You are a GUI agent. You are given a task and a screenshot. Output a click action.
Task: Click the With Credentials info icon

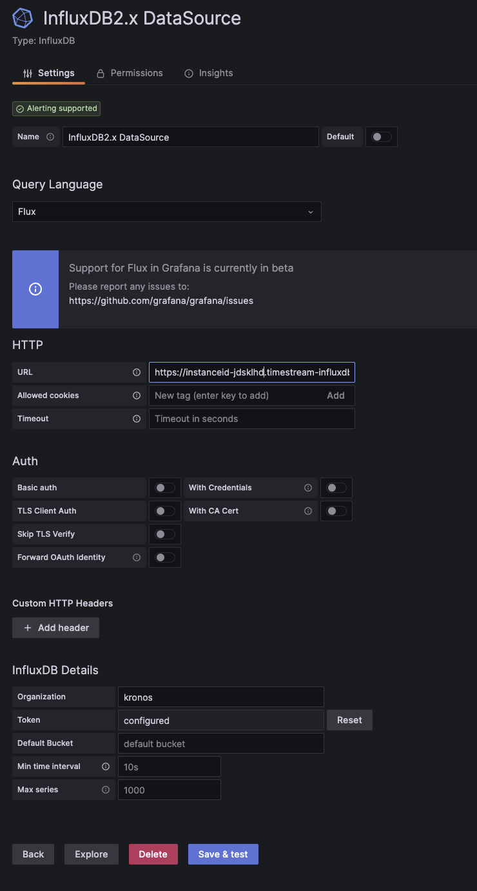pos(308,488)
